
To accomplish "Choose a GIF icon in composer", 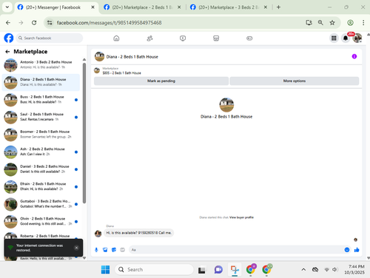I will [122, 250].
